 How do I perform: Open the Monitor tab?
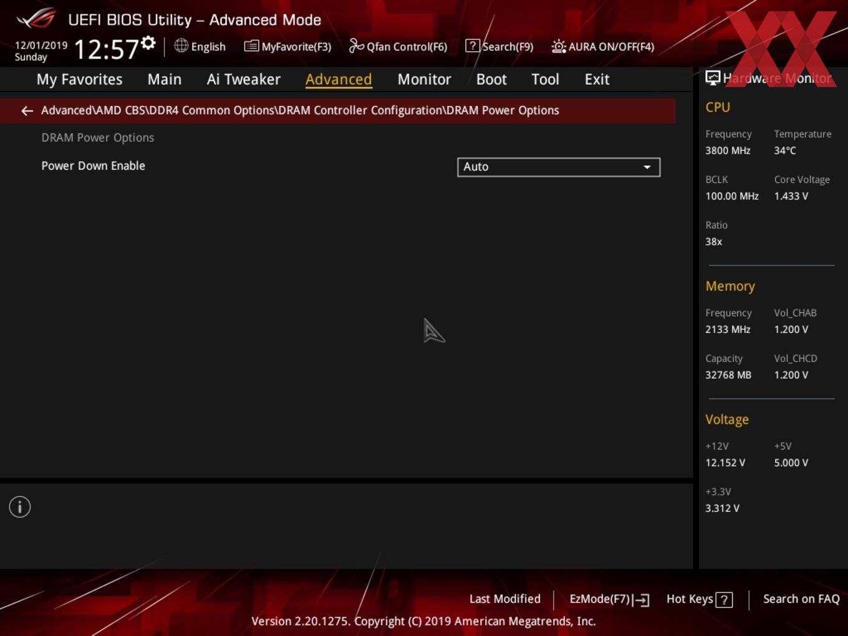[424, 79]
